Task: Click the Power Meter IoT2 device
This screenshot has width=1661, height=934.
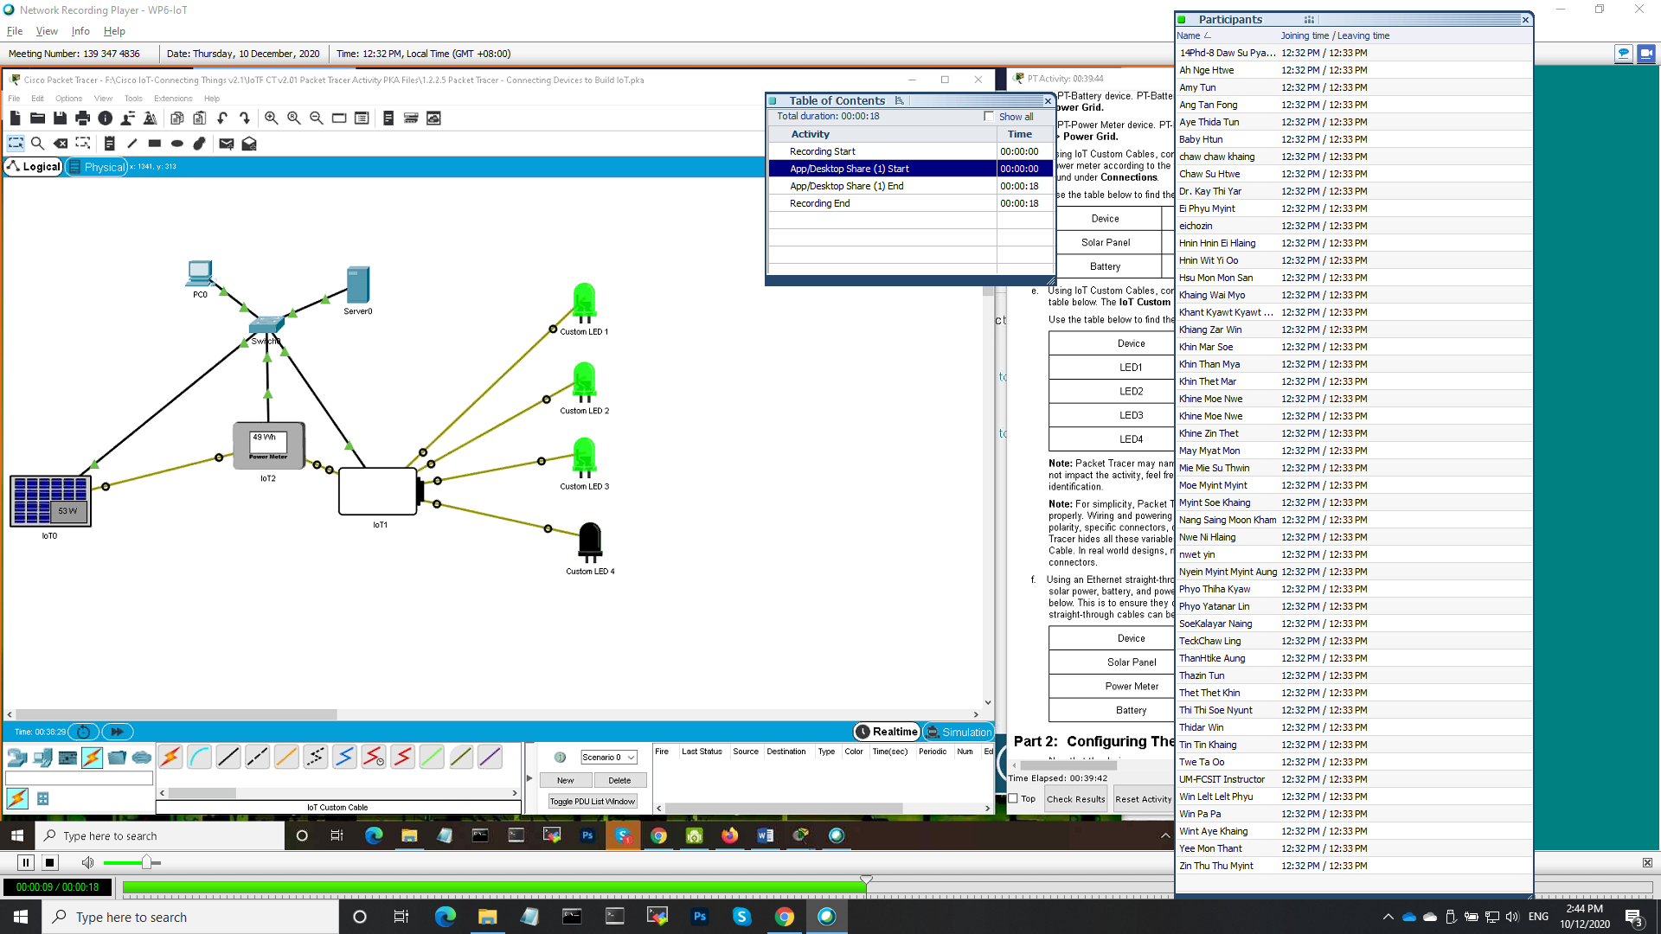Action: pyautogui.click(x=268, y=445)
